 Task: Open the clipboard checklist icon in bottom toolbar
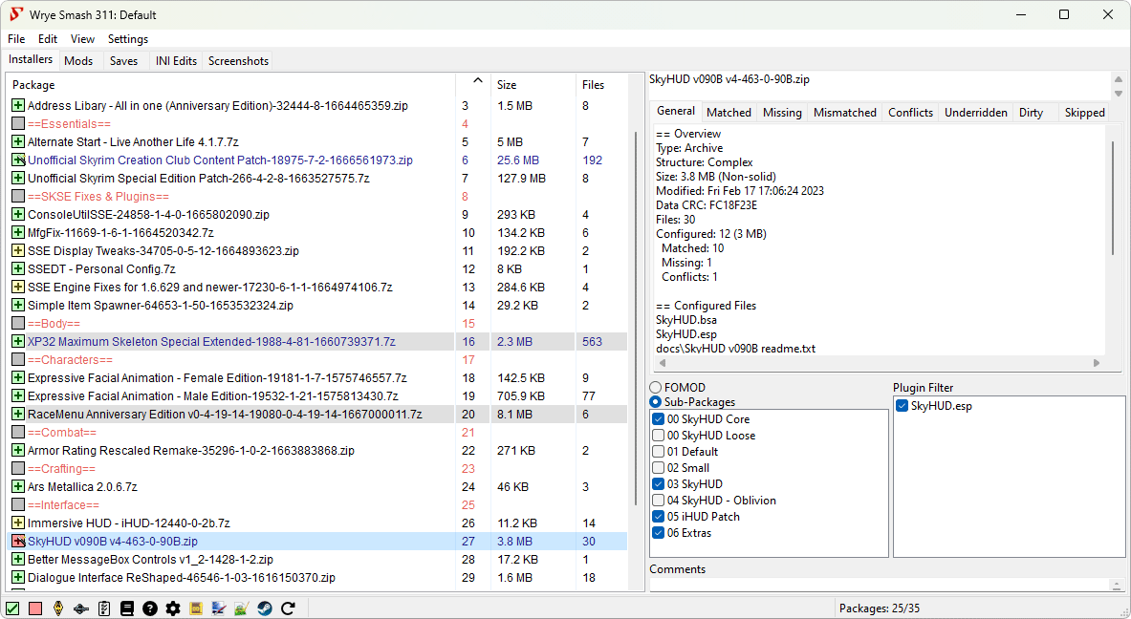pyautogui.click(x=104, y=608)
